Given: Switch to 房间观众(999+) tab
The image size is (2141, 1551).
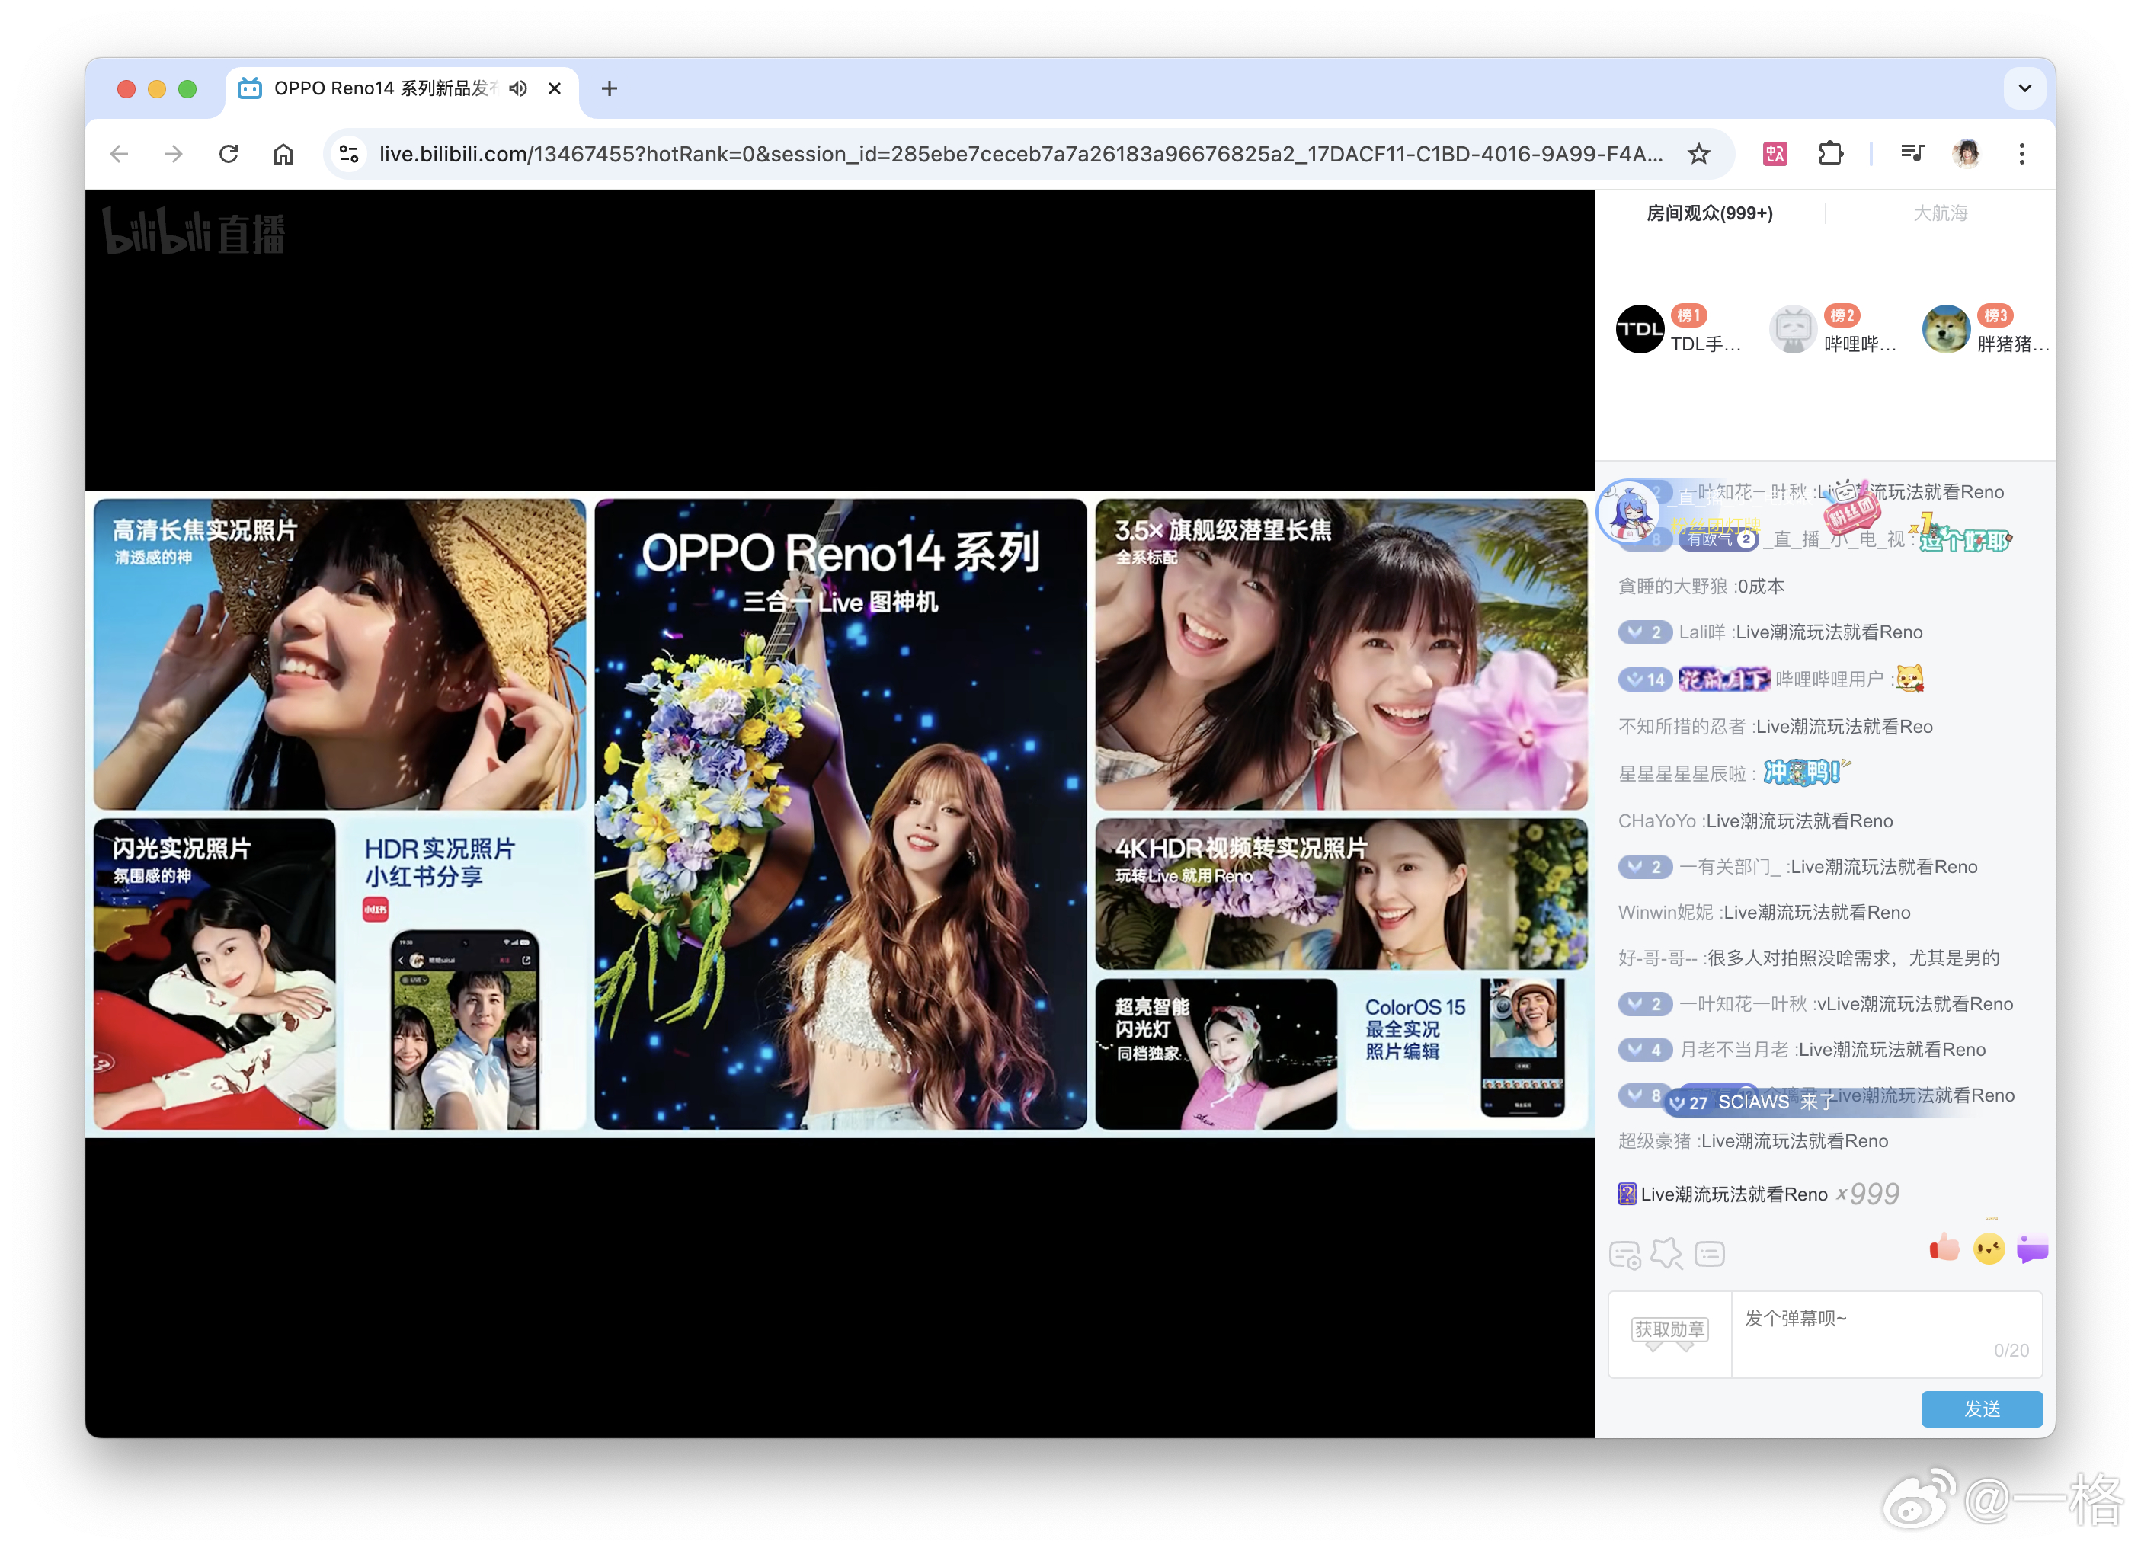Looking at the screenshot, I should (x=1710, y=213).
